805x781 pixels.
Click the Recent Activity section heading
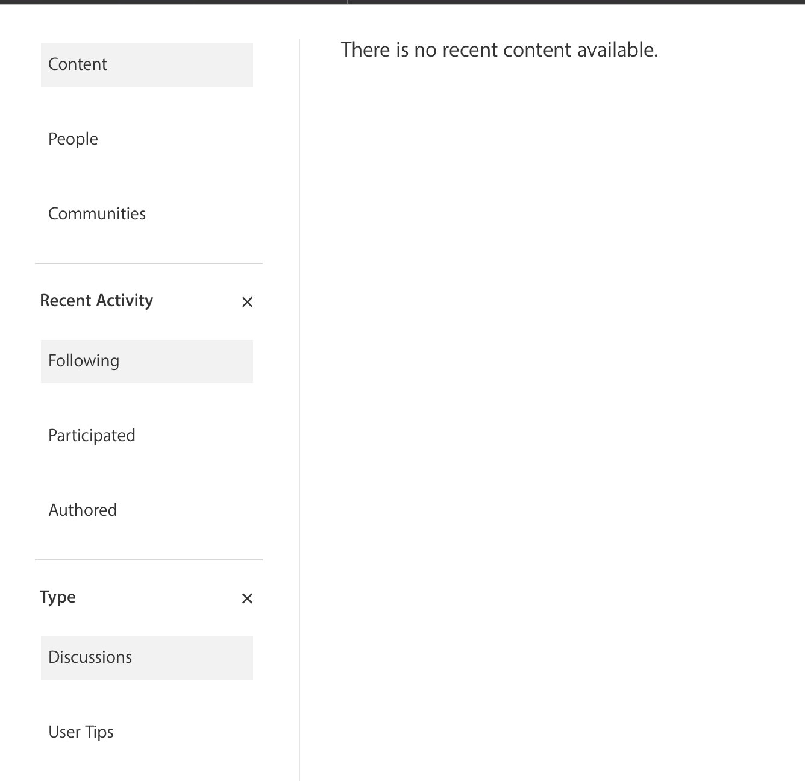click(x=96, y=301)
